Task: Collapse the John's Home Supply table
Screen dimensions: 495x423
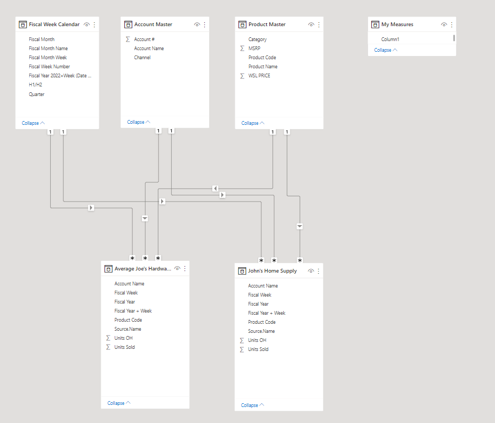Action: click(x=252, y=405)
